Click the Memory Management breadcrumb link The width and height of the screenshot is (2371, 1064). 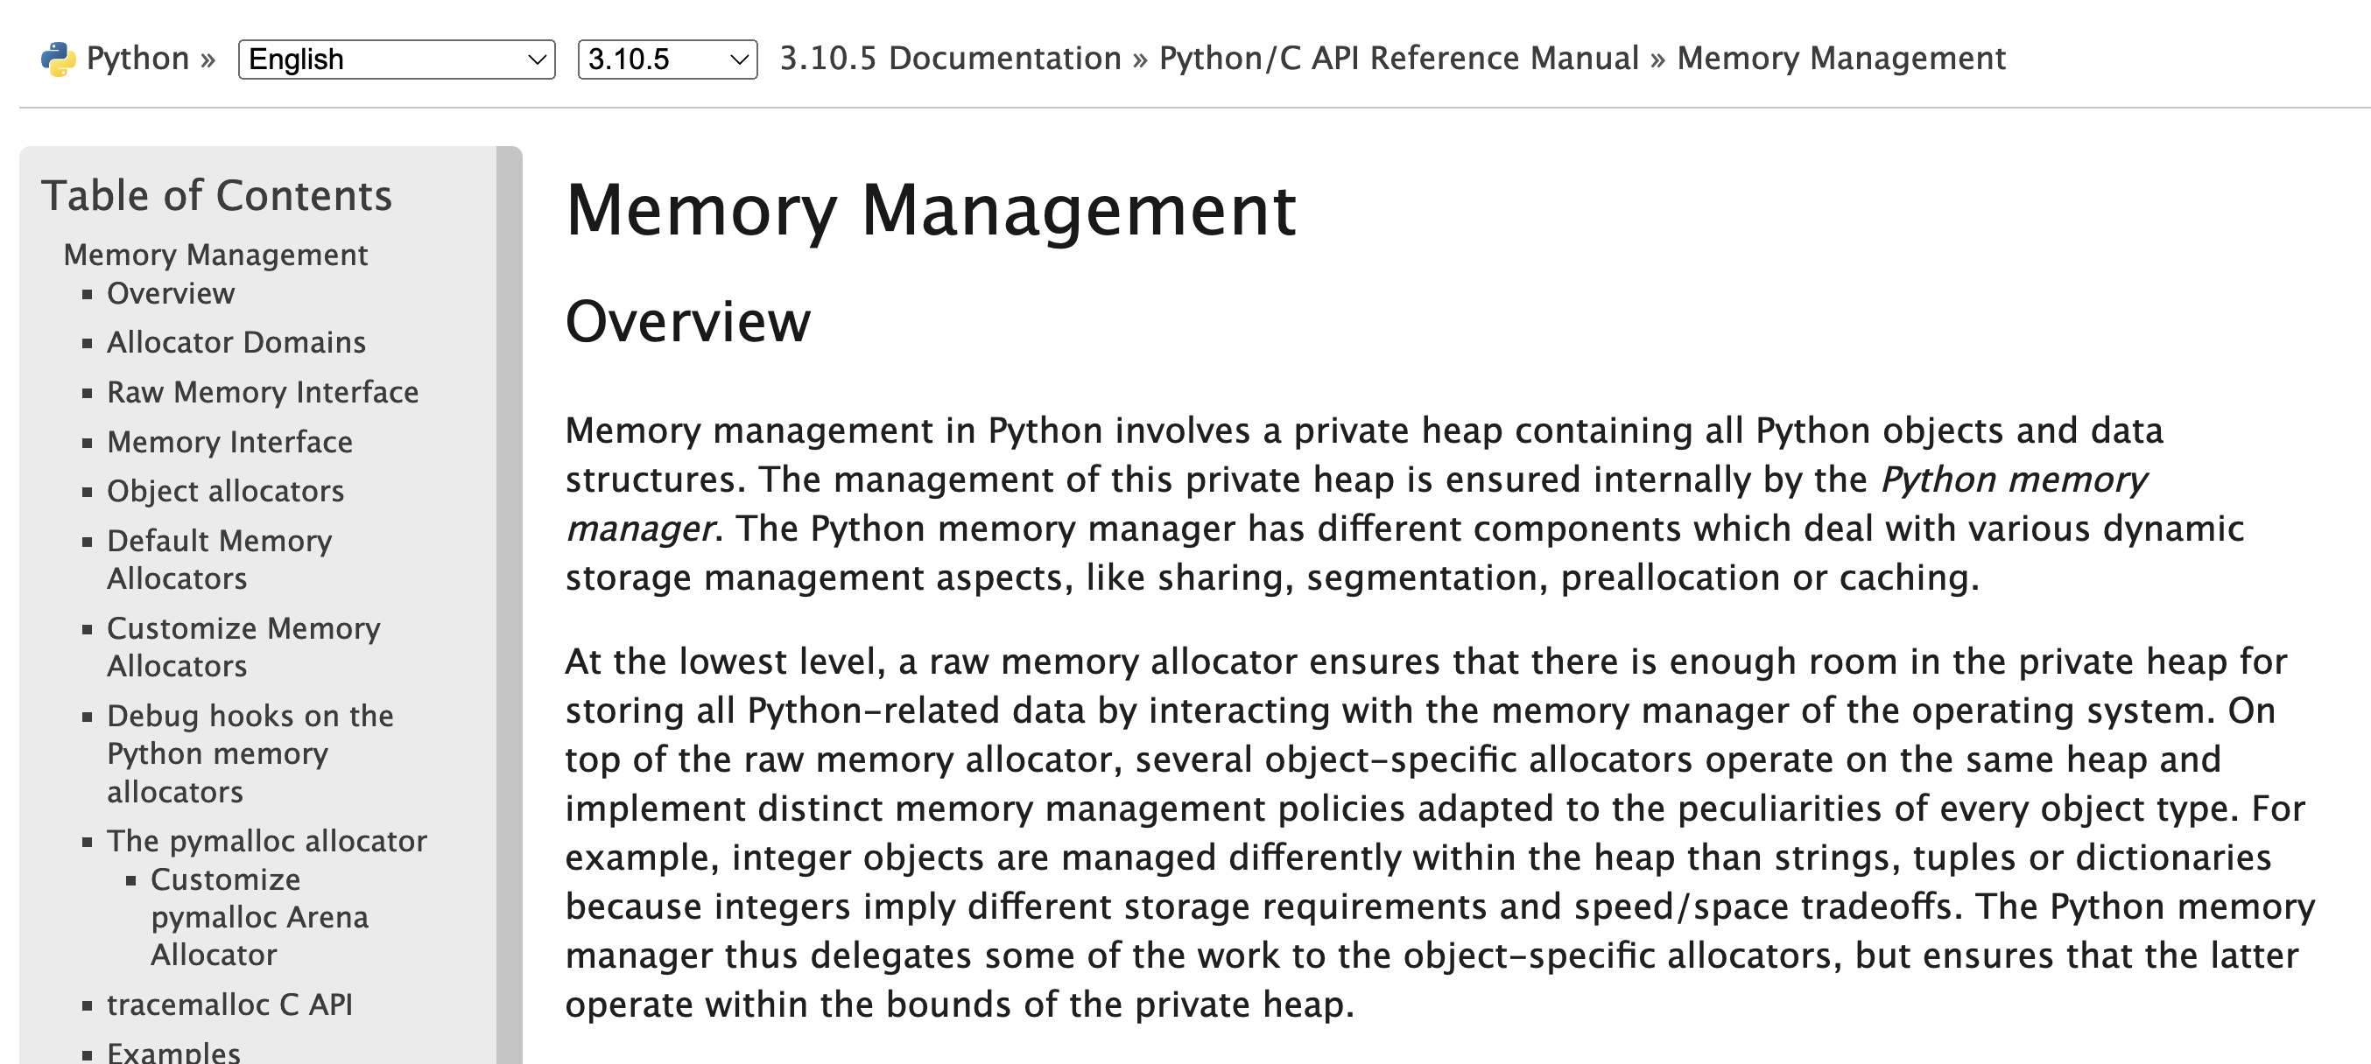click(x=1840, y=58)
